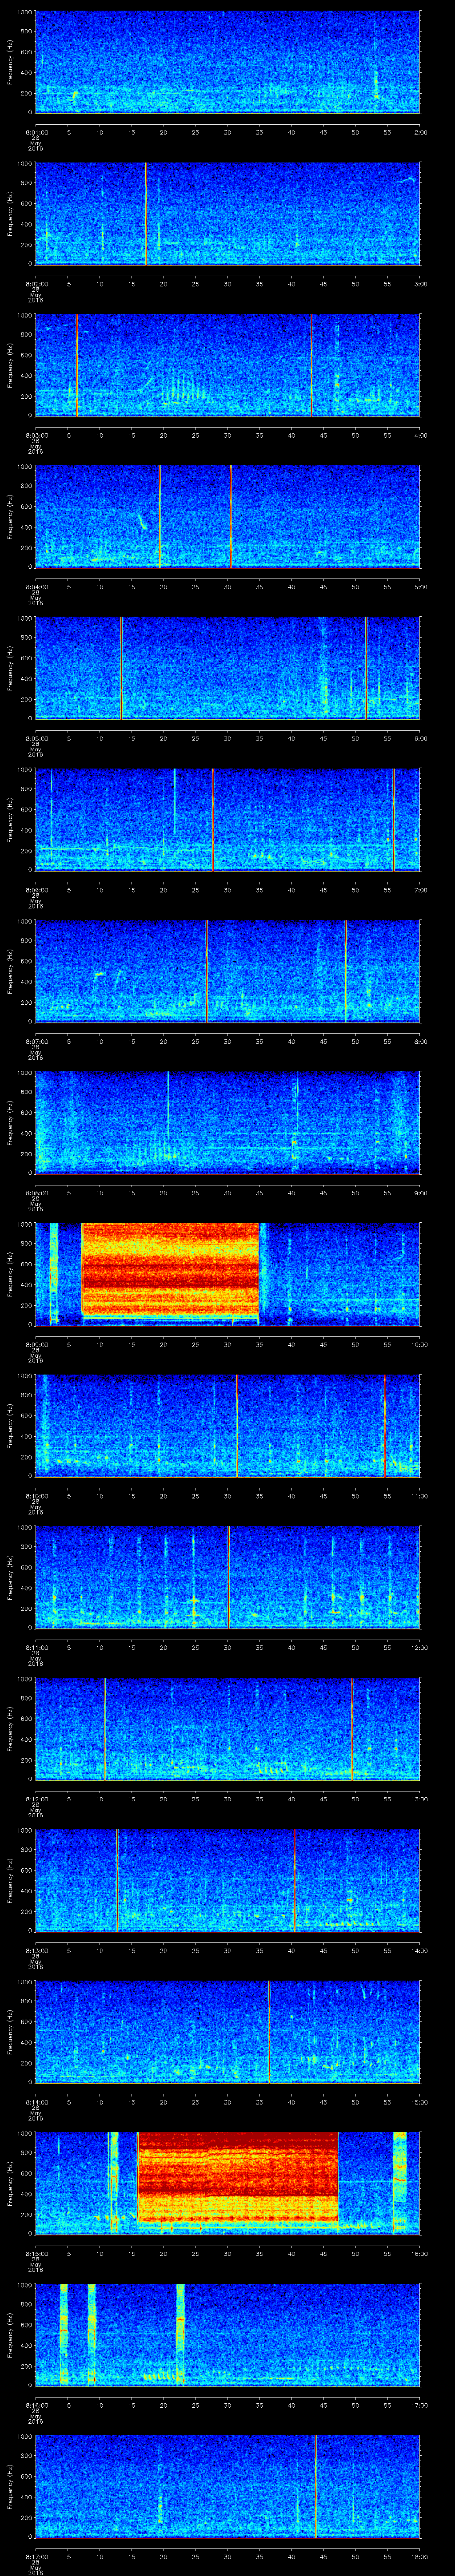Viewport: 455px width, 2576px height.
Task: Select the red vertical spike in the 8:02:00 panel
Action: [146, 214]
